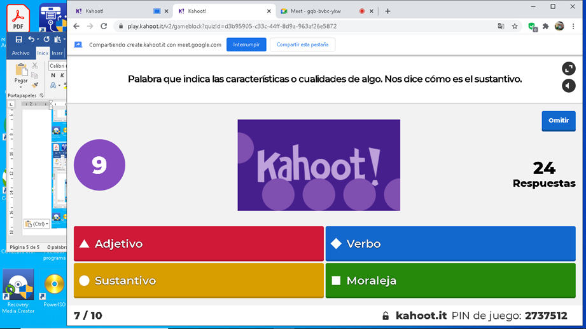Open Recovery Media Creator desktop shortcut

[18, 291]
